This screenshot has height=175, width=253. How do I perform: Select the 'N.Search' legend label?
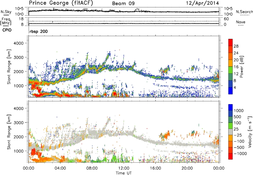click(244, 12)
